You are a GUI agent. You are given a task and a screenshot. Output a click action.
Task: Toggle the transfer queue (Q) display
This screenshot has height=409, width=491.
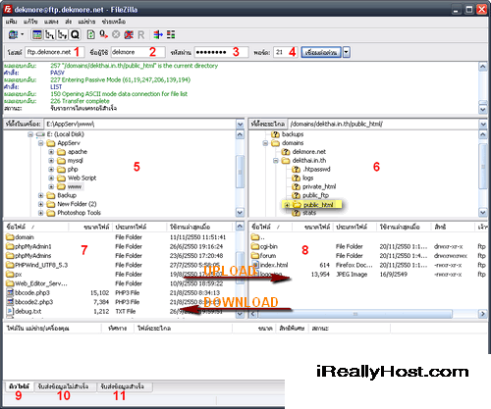coord(75,34)
